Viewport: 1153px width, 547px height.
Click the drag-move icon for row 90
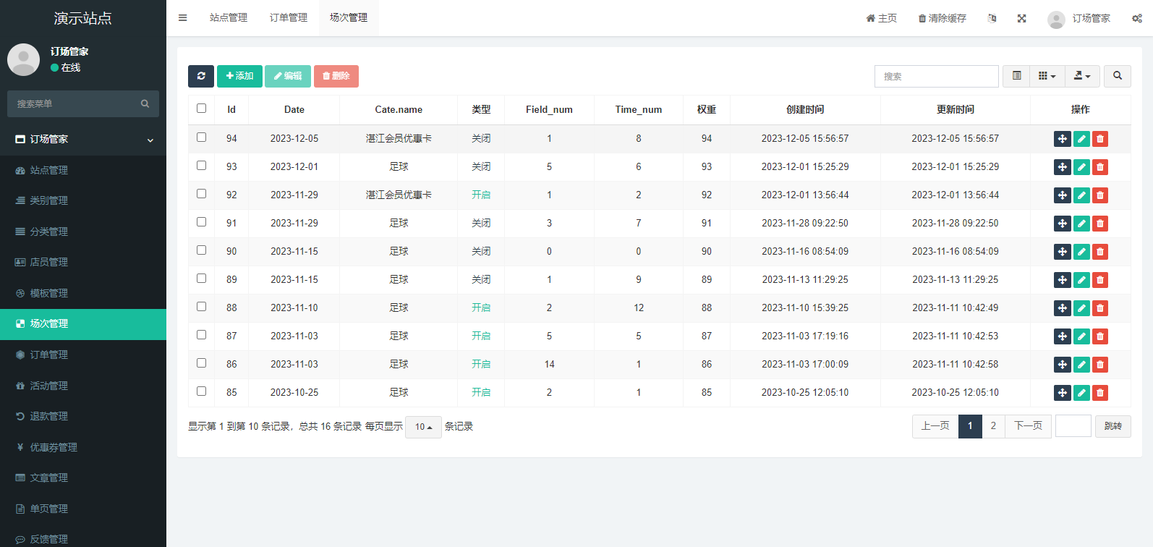pos(1062,252)
